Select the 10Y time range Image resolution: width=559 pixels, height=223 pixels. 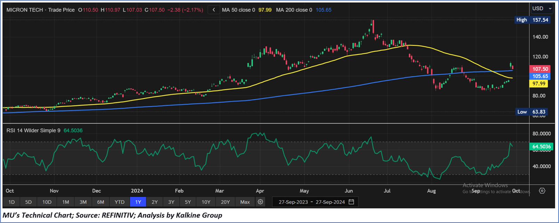tap(206, 202)
